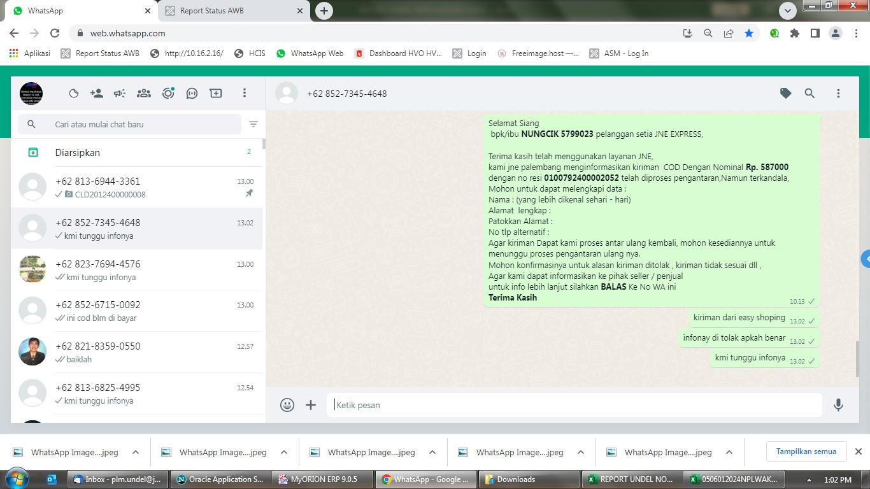Switch to the Report Status AWB tab

(x=232, y=11)
